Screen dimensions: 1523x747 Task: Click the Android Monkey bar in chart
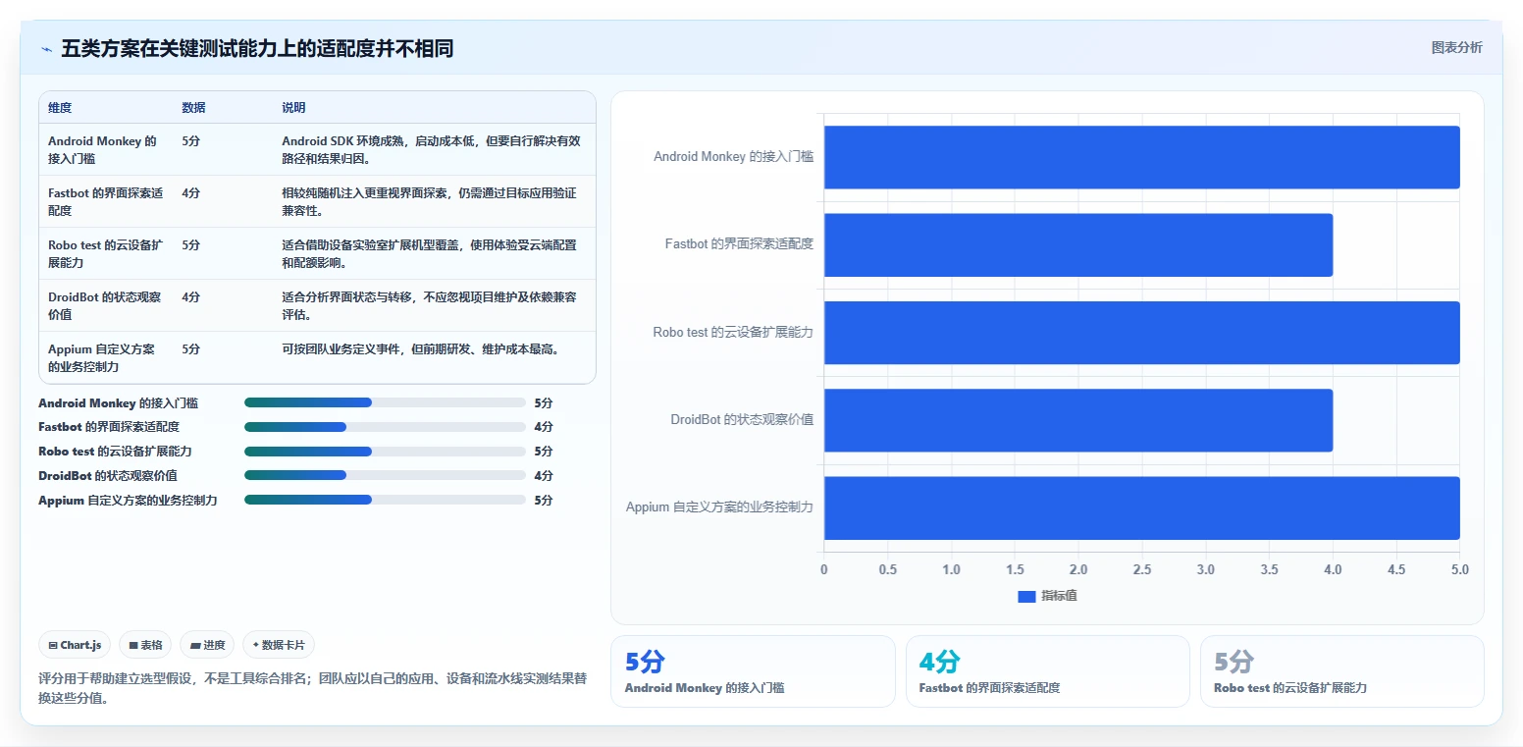point(1141,157)
